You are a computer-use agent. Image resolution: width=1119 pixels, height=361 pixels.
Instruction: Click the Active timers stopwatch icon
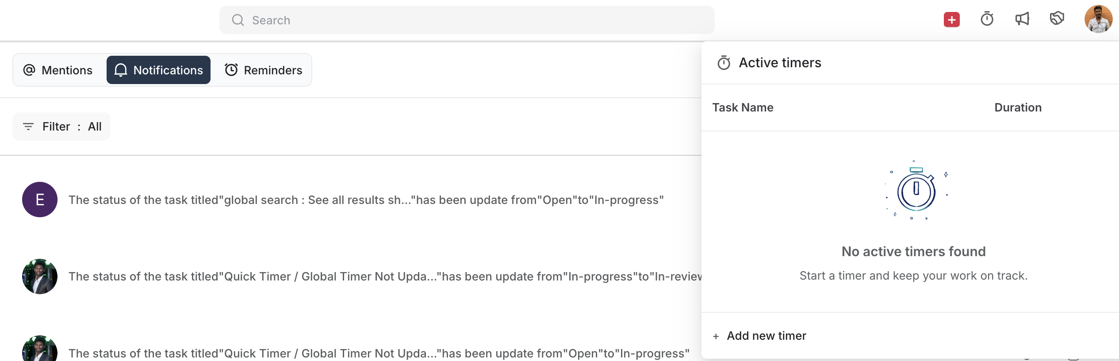(x=724, y=63)
